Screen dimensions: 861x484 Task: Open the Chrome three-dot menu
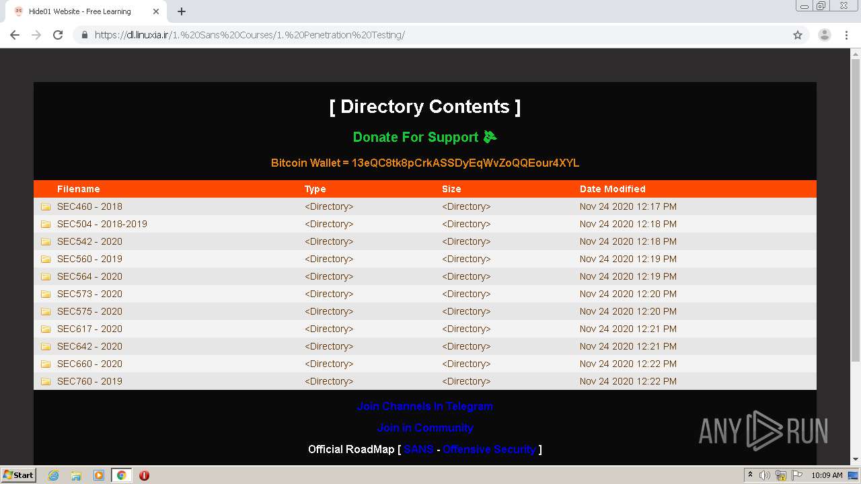(x=846, y=35)
